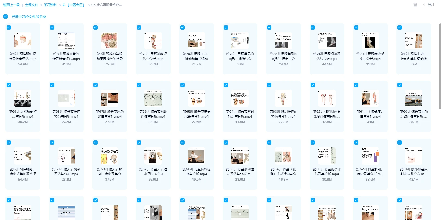
Task: Open 第56讲 骨盆特殊检查 thumbnail
Action: pyautogui.click(x=197, y=156)
